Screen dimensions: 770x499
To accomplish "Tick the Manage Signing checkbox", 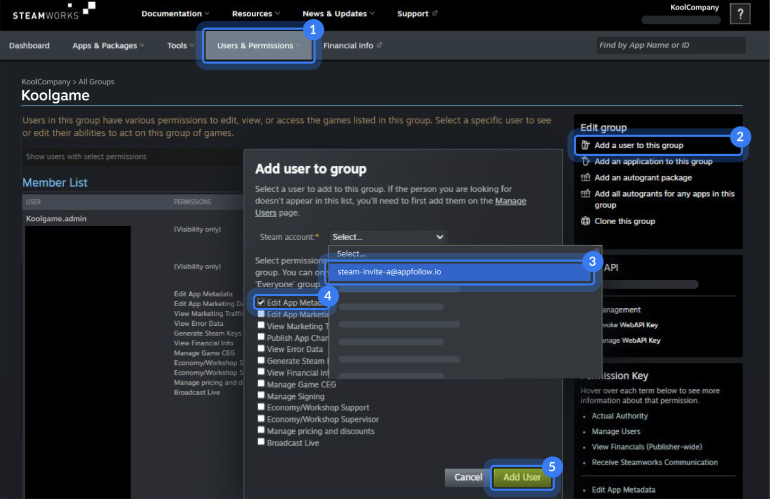I will [261, 395].
